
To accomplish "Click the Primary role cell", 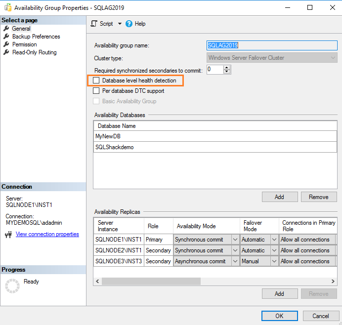I will 159,240.
